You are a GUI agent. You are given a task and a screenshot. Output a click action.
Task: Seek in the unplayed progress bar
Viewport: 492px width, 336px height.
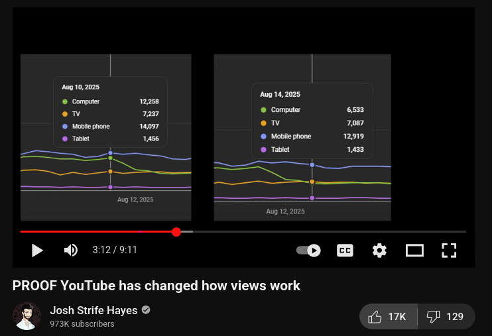[330, 231]
